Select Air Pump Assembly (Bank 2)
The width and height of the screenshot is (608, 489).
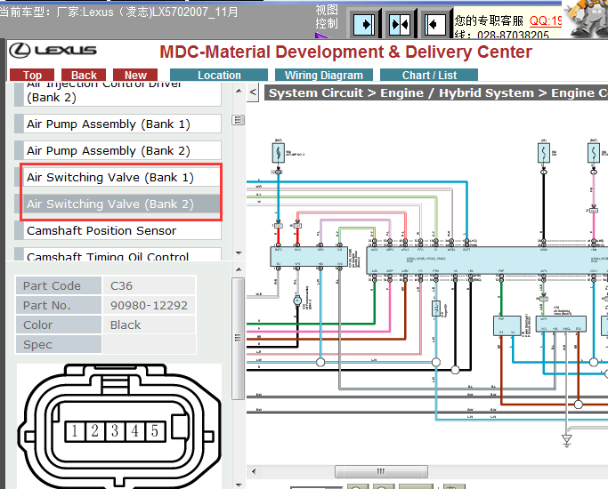[x=118, y=150]
